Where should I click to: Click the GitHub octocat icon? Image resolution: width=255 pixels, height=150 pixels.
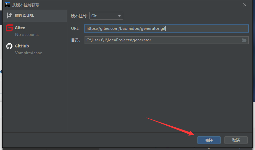(9, 46)
